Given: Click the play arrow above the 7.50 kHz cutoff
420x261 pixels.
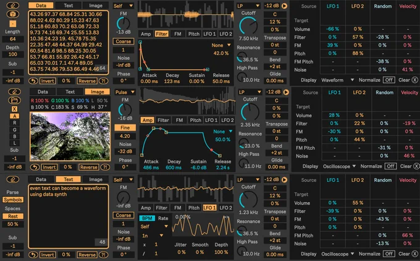Looking at the screenshot, I should coord(285,6).
